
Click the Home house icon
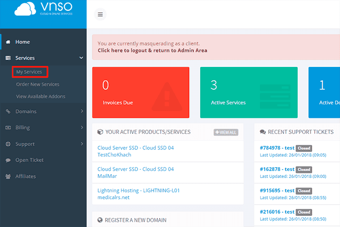pyautogui.click(x=8, y=42)
